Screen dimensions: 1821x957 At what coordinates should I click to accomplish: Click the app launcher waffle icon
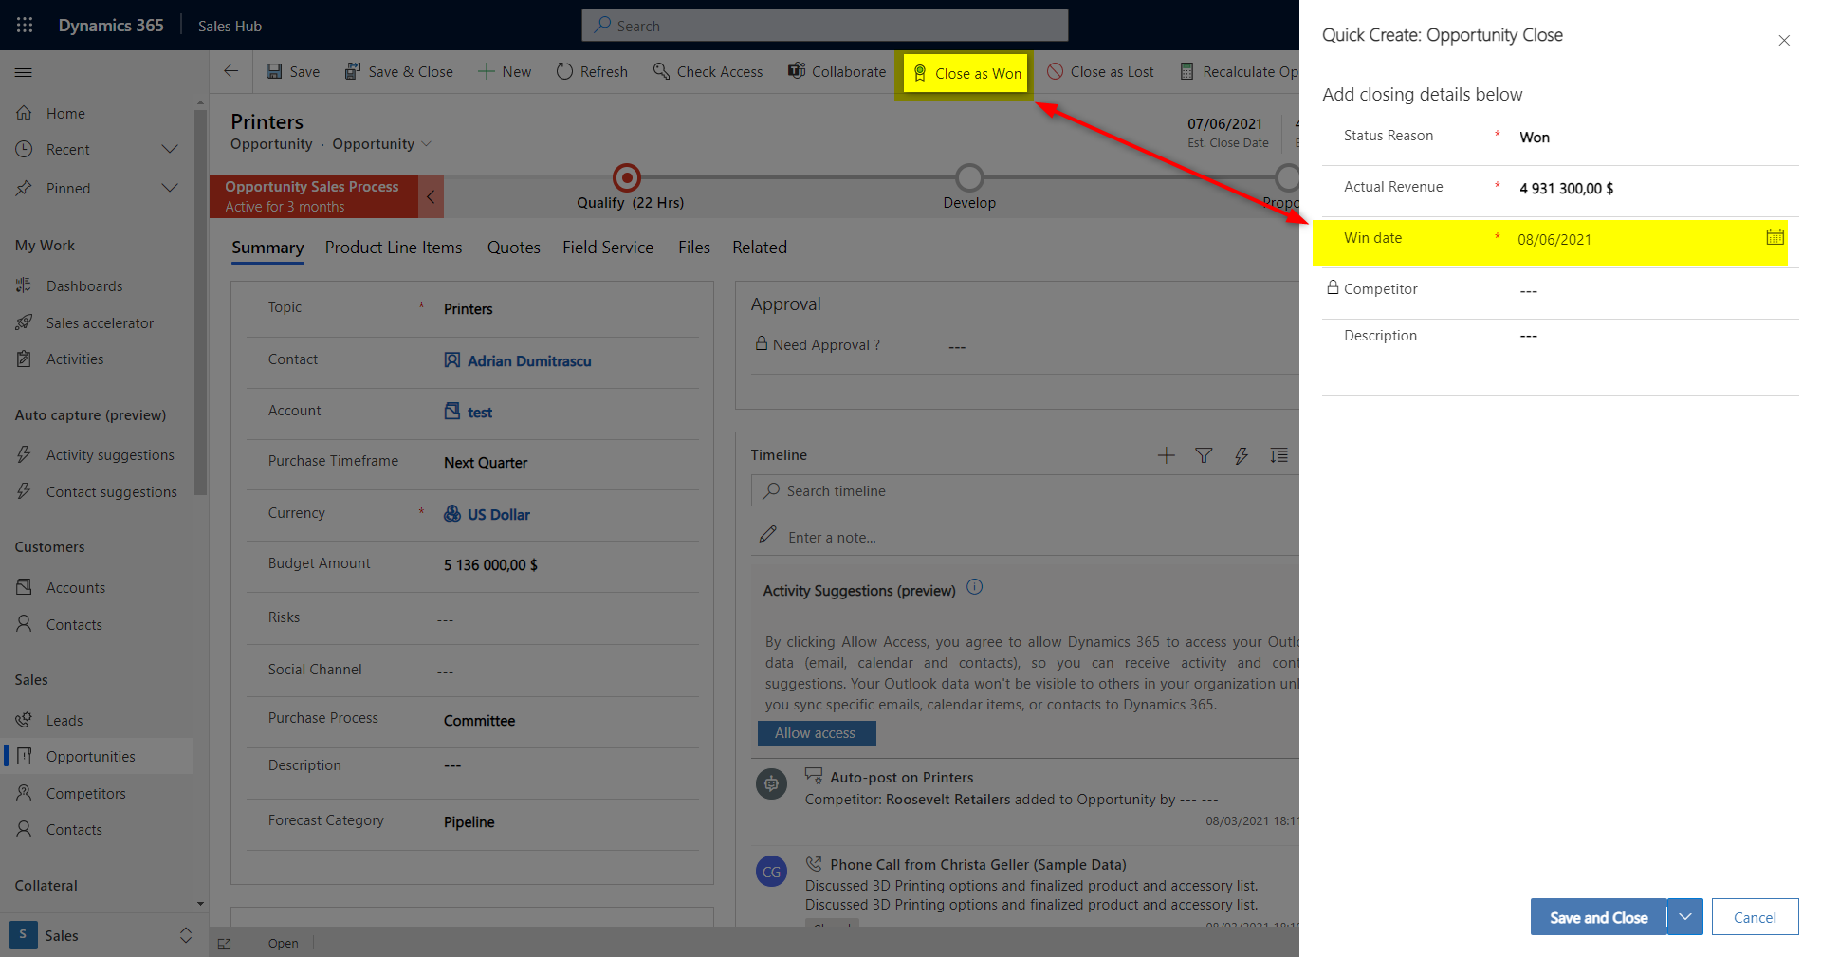[25, 26]
